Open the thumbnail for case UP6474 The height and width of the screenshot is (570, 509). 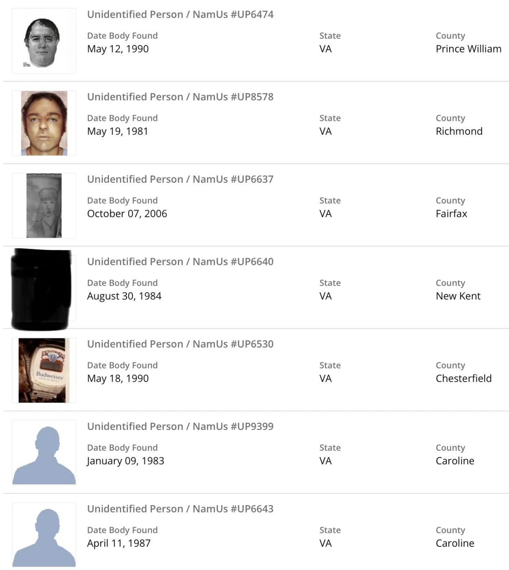pos(44,41)
